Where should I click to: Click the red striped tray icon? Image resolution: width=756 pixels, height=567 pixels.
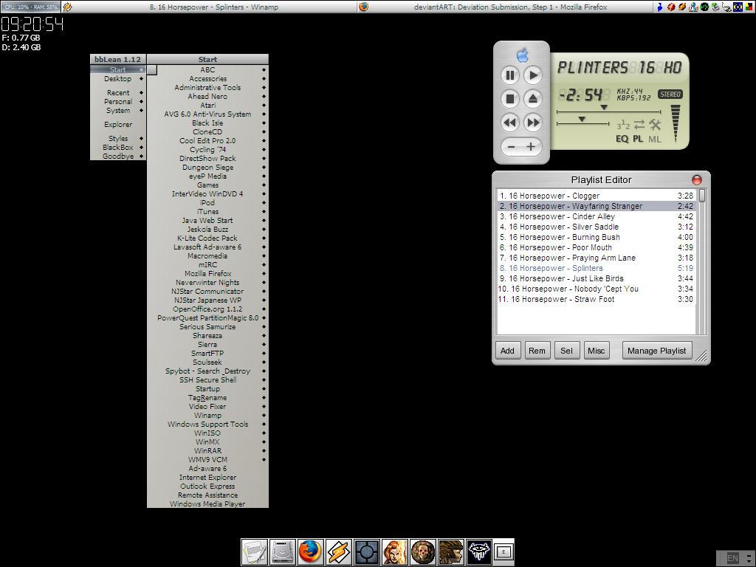pyautogui.click(x=670, y=7)
